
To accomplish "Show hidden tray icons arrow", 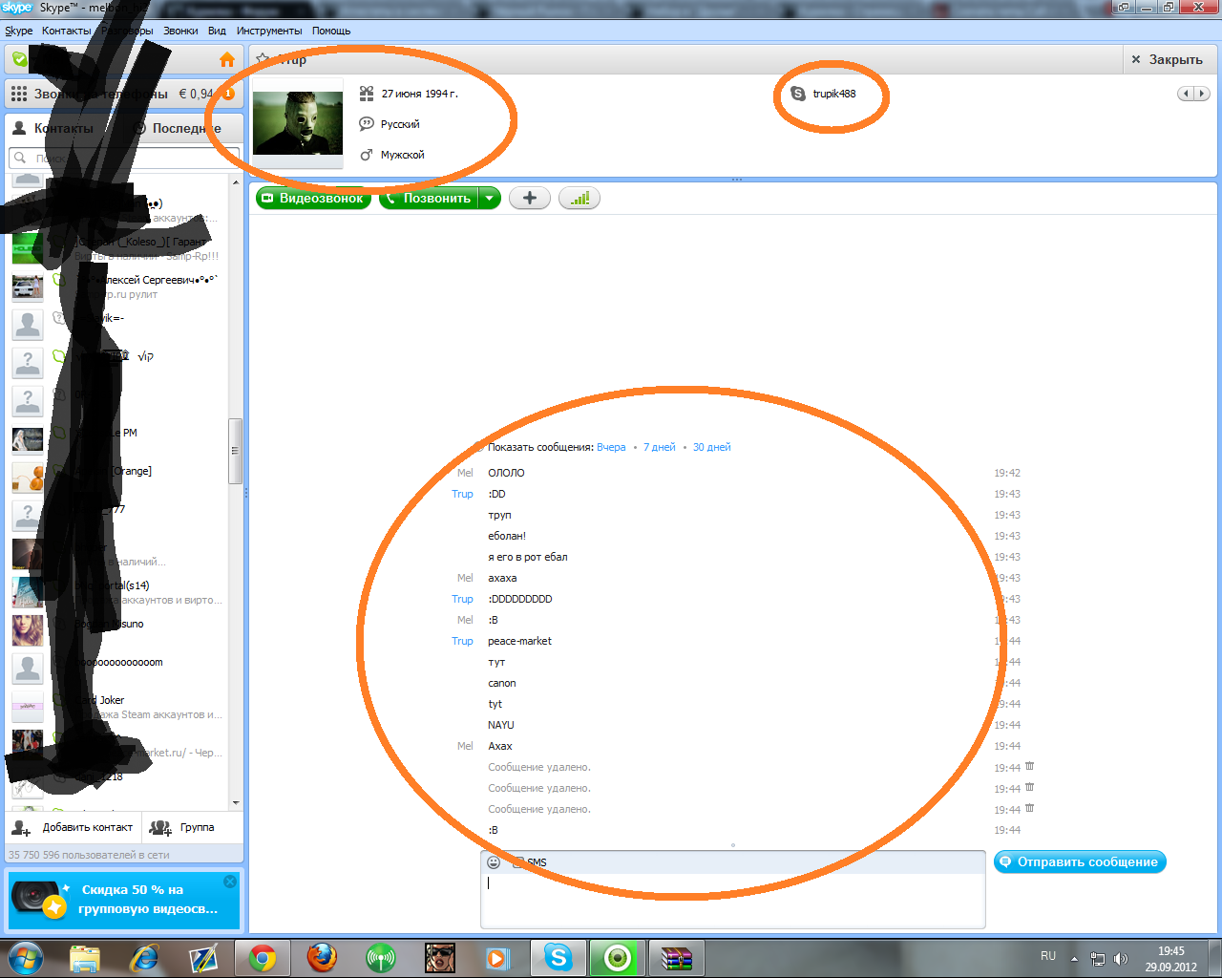I will [1074, 959].
